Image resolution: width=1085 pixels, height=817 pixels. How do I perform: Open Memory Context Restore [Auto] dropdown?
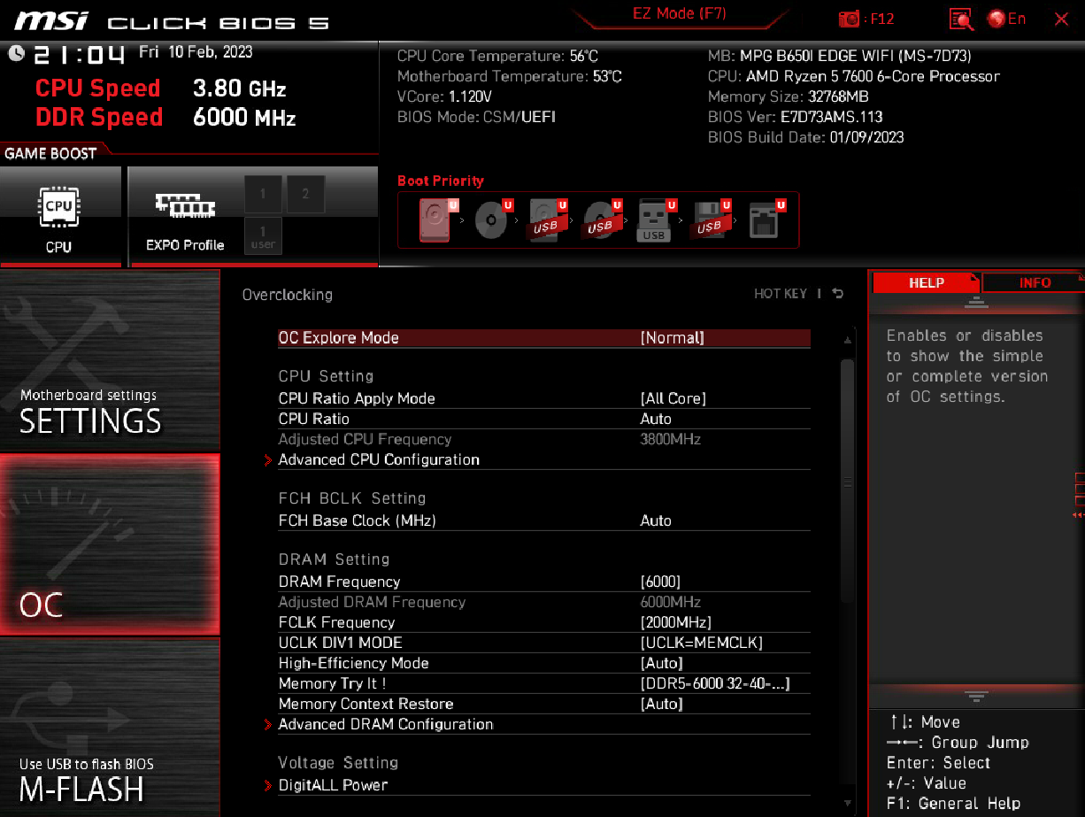click(544, 704)
